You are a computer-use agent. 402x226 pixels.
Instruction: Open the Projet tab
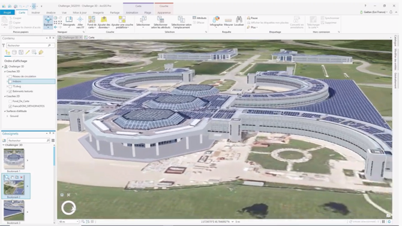coord(7,13)
